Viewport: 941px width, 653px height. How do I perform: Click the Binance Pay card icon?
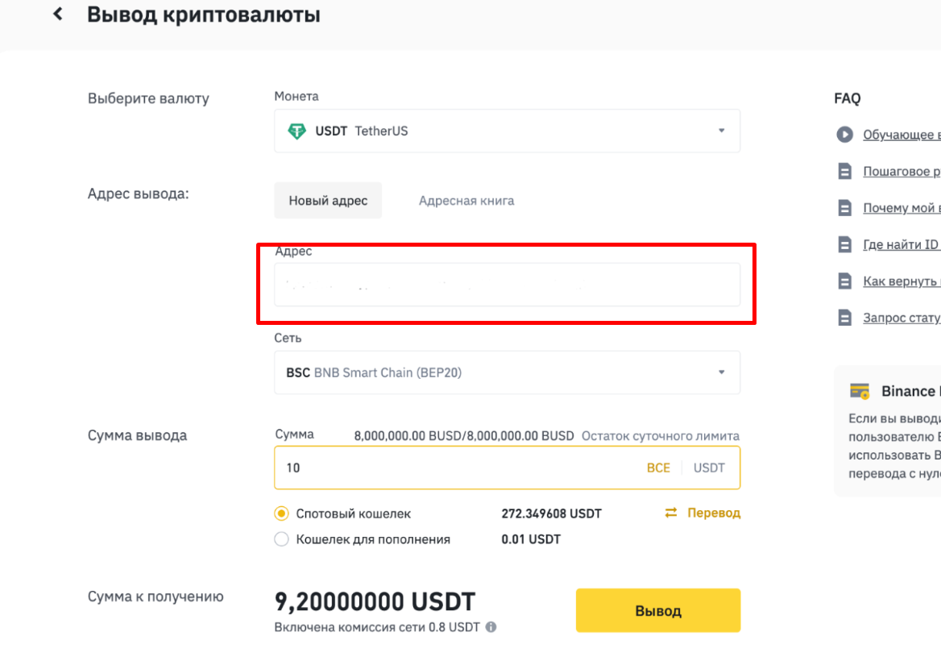tap(861, 390)
